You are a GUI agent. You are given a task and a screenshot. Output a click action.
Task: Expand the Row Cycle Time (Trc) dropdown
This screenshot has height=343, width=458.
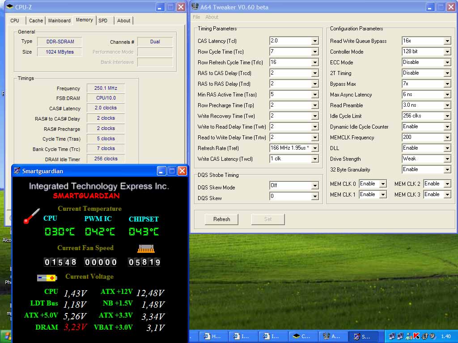pos(315,52)
